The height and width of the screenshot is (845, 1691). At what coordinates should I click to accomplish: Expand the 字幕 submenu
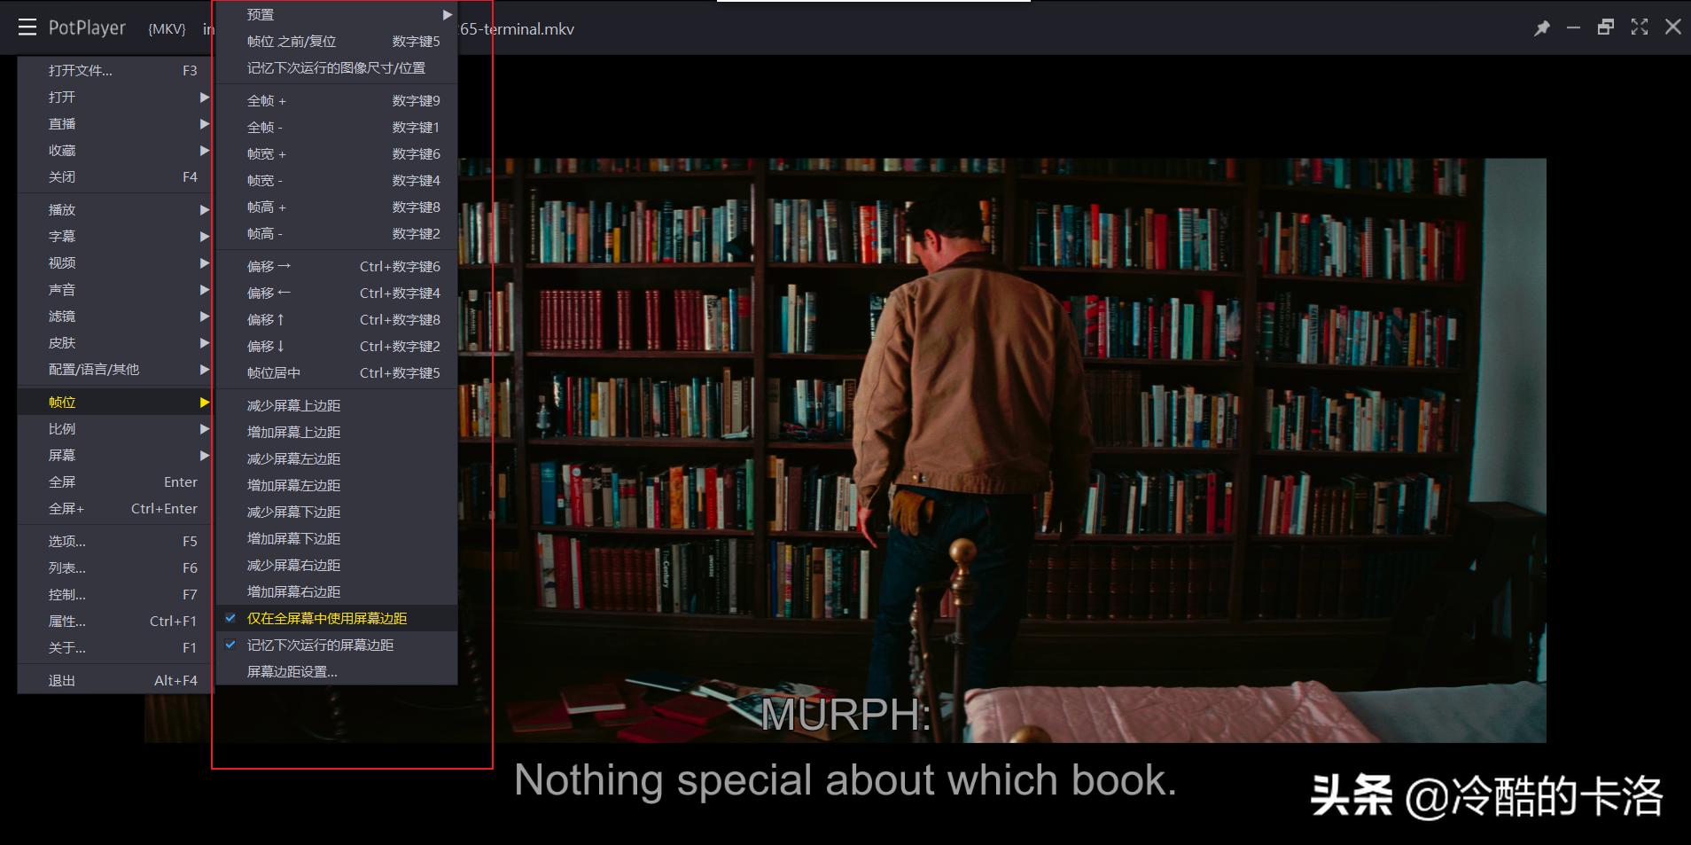tap(114, 236)
